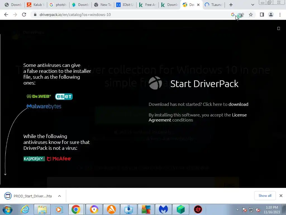Image resolution: width=286 pixels, height=215 pixels.
Task: Show hidden system tray icons
Action: pos(237,210)
